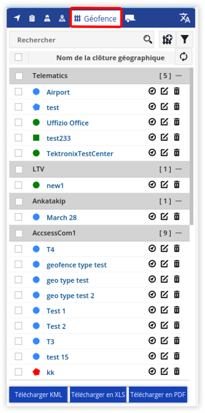205x413 pixels.
Task: Click Télécharger en PDF button
Action: (158, 395)
